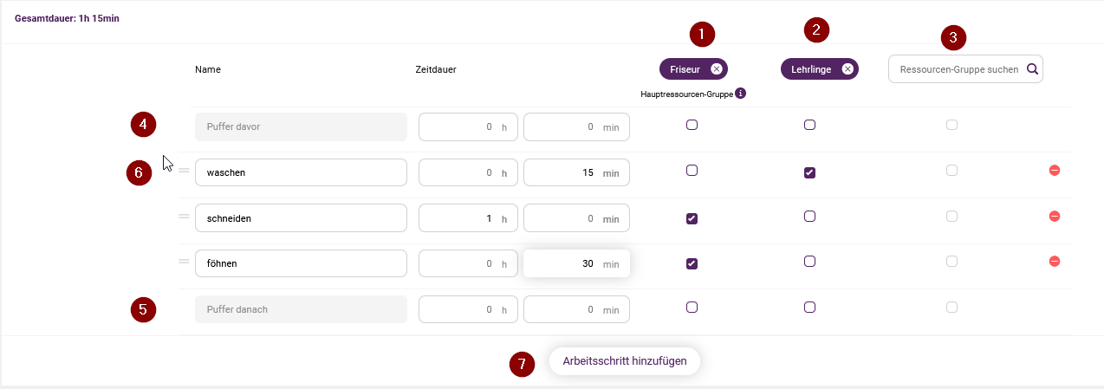Viewport: 1104px width, 389px height.
Task: Remove the Lehrlinge resource group tag
Action: pyautogui.click(x=847, y=69)
